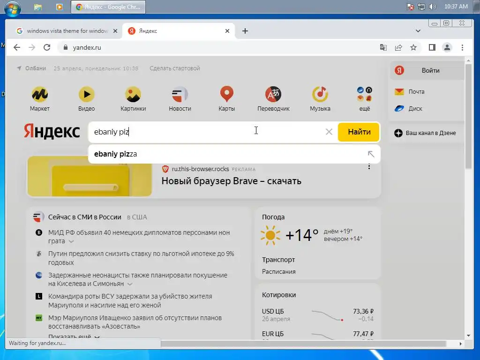Open a new Chrome tab
Image resolution: width=480 pixels, height=360 pixels.
(245, 31)
